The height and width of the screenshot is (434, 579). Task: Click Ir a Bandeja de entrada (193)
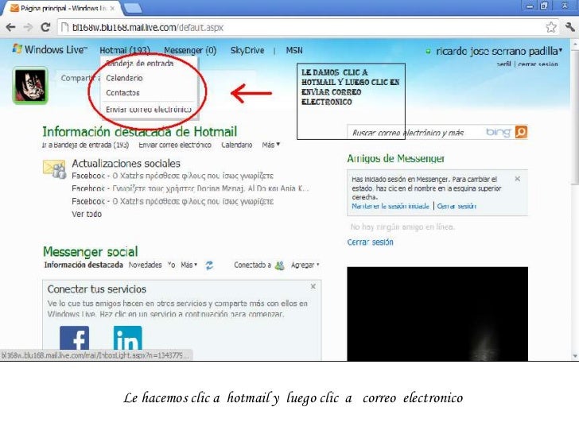[x=86, y=145]
